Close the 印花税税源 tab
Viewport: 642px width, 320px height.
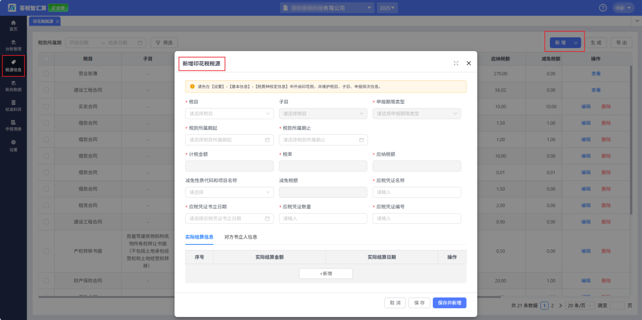[57, 21]
